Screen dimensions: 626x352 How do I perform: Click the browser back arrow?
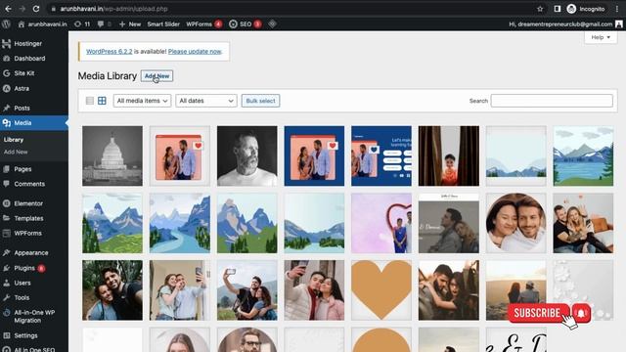[x=8, y=9]
